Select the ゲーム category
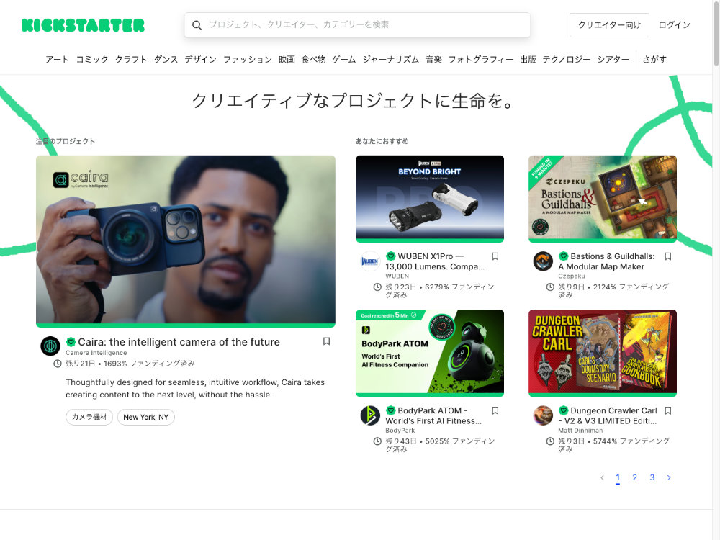 343,60
